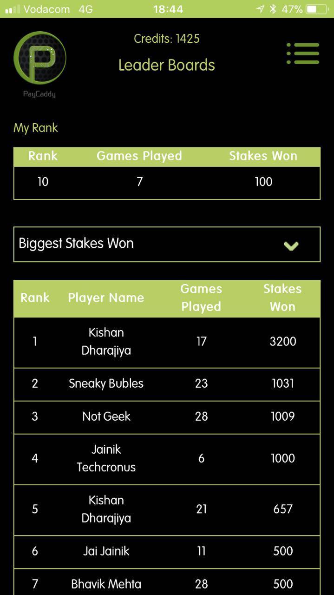Tap the status bar clock showing 18:44

pyautogui.click(x=168, y=9)
